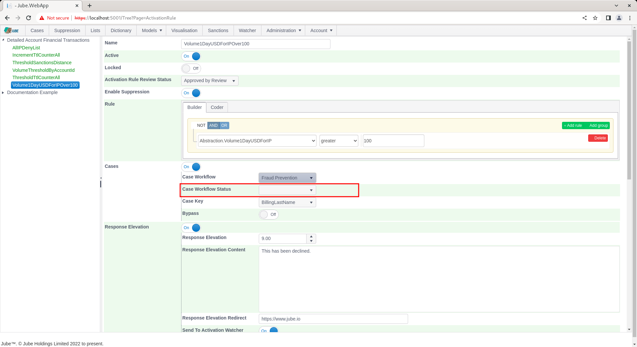The width and height of the screenshot is (637, 347).
Task: Open tab search chevron in title bar
Action: point(616,6)
